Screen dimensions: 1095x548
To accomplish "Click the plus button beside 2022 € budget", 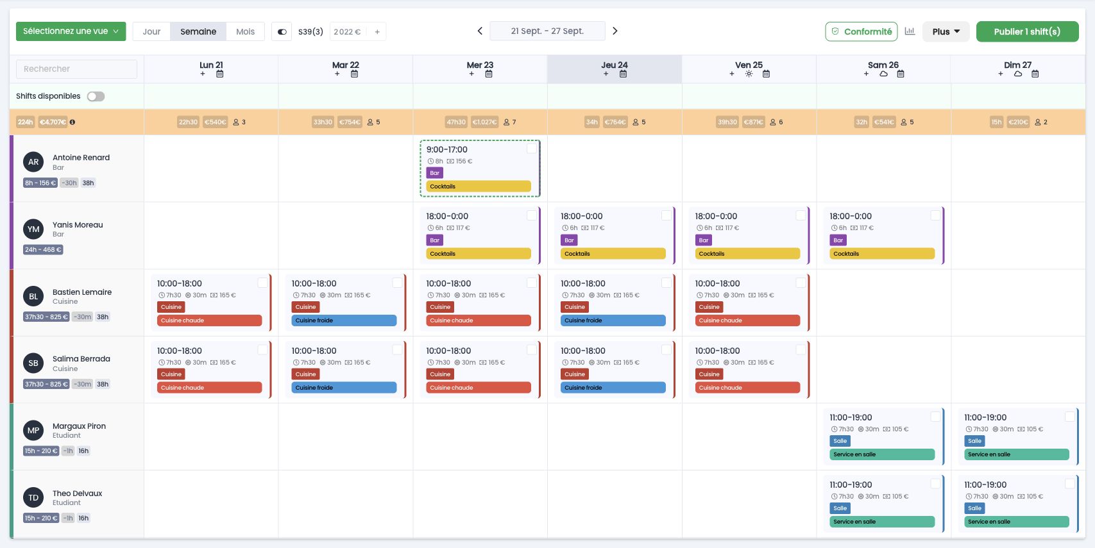I will point(377,31).
